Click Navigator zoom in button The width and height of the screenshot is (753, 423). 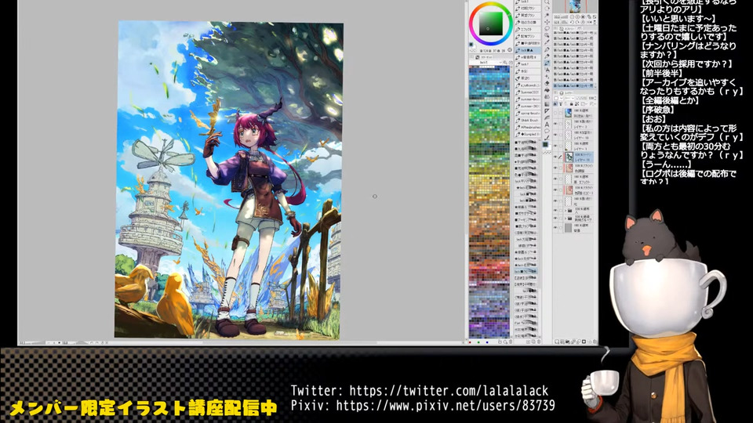(x=577, y=16)
